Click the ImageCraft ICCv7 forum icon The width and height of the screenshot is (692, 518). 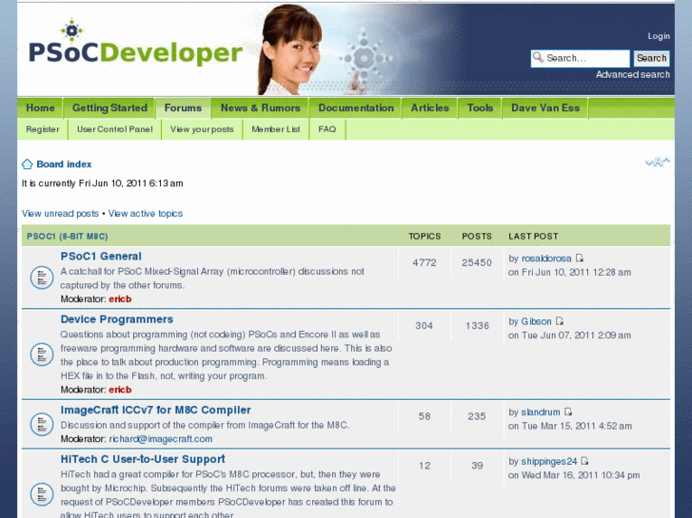41,423
